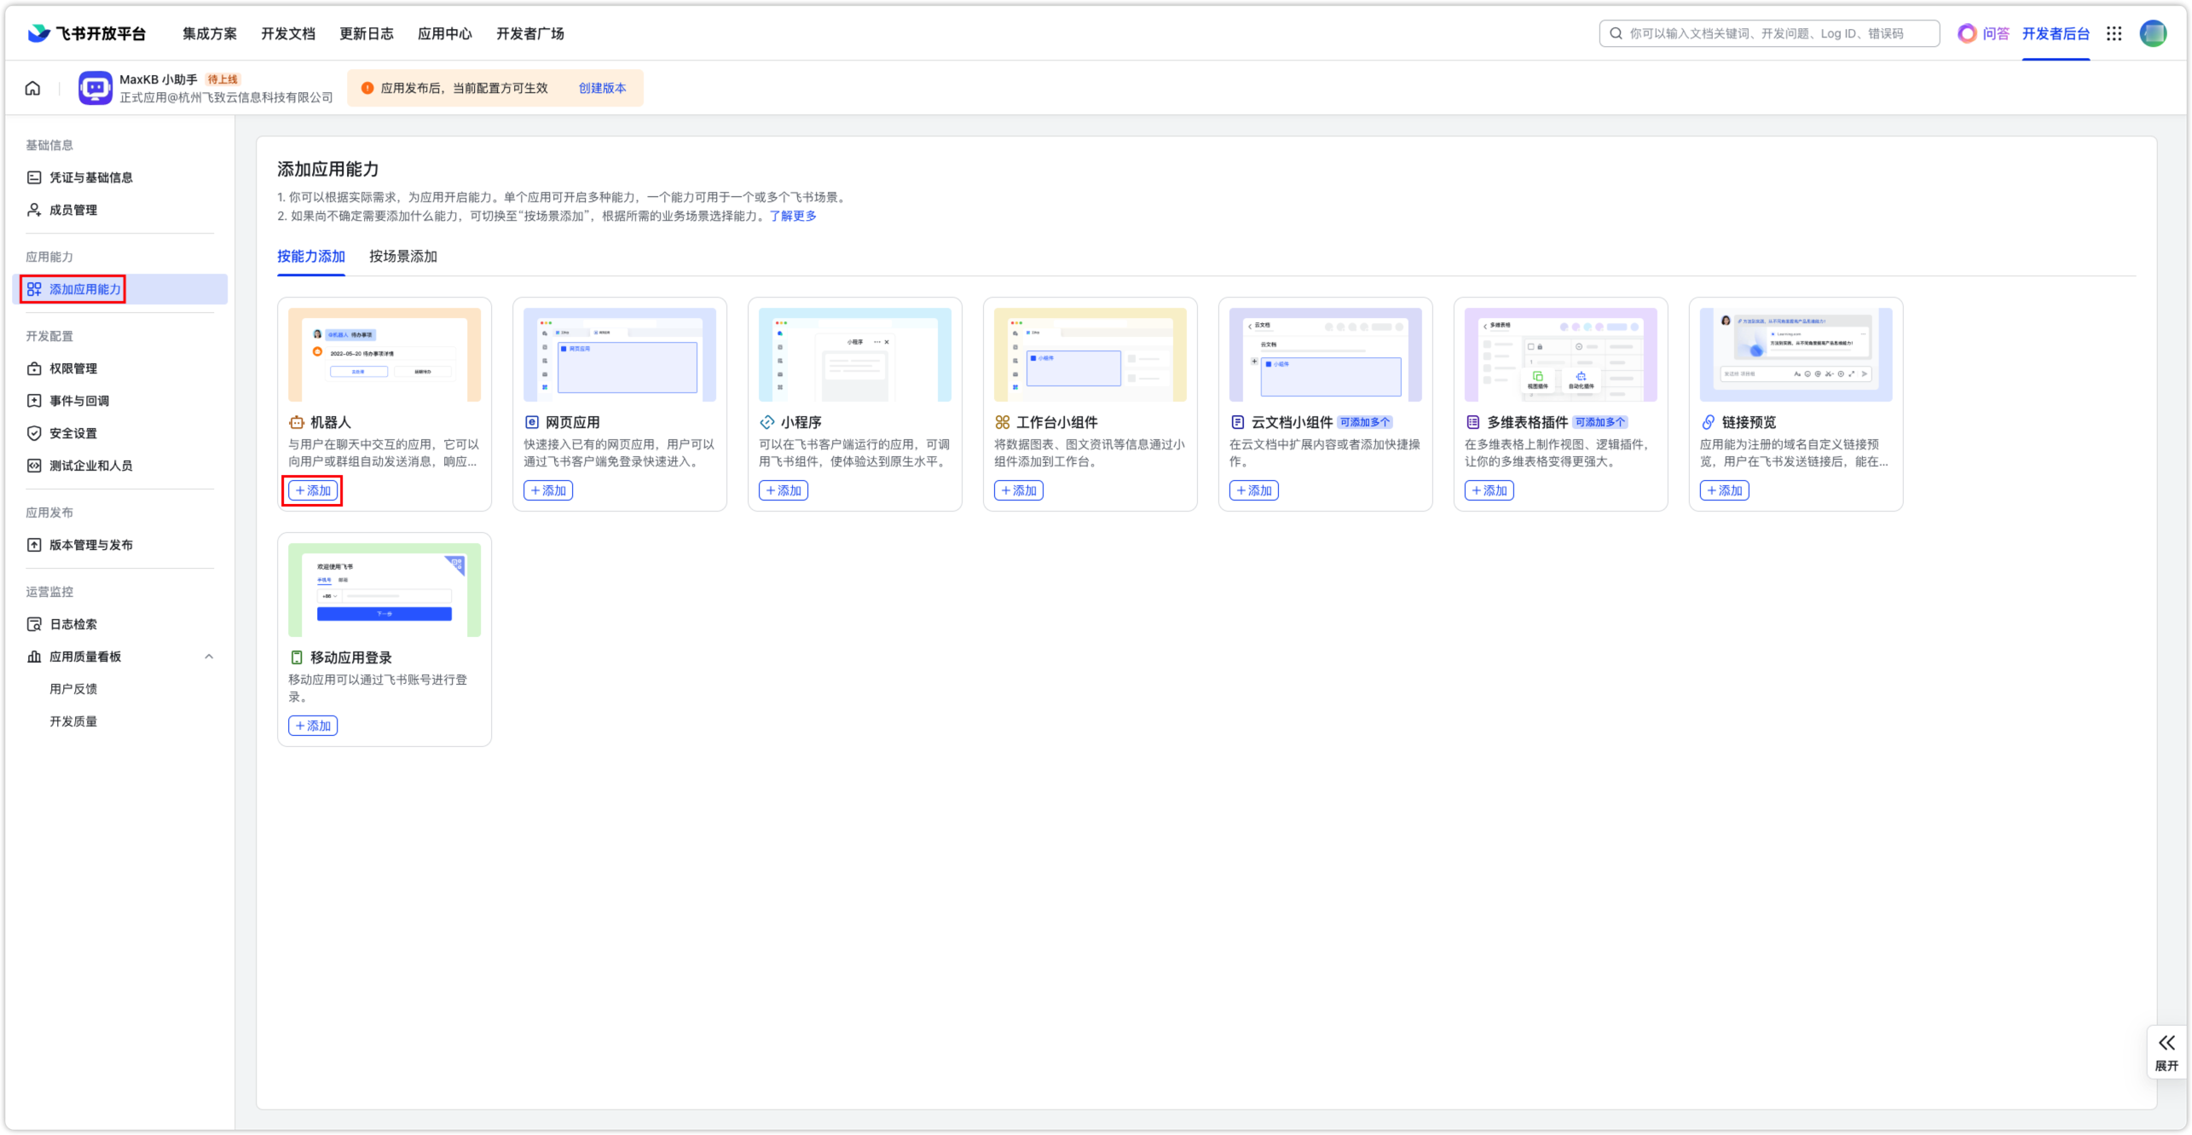
Task: Click the 小程序 preview thumbnail
Action: click(854, 355)
